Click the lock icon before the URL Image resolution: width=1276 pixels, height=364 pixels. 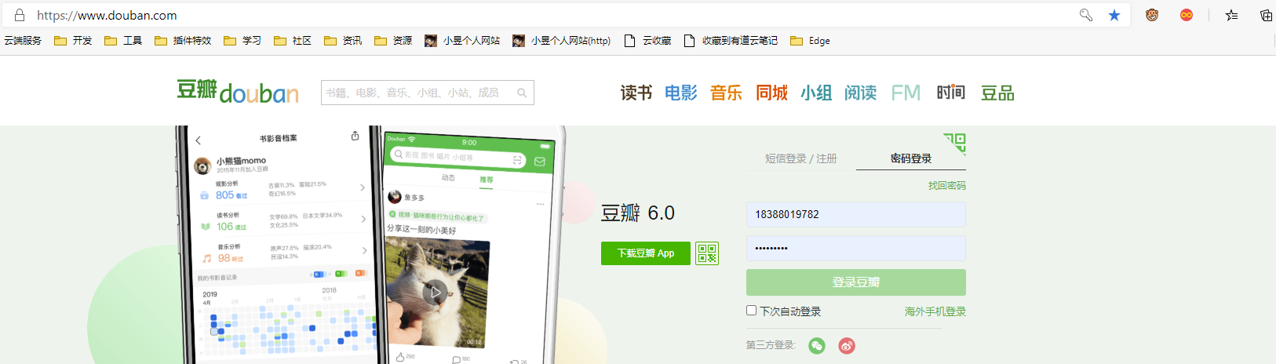(20, 15)
